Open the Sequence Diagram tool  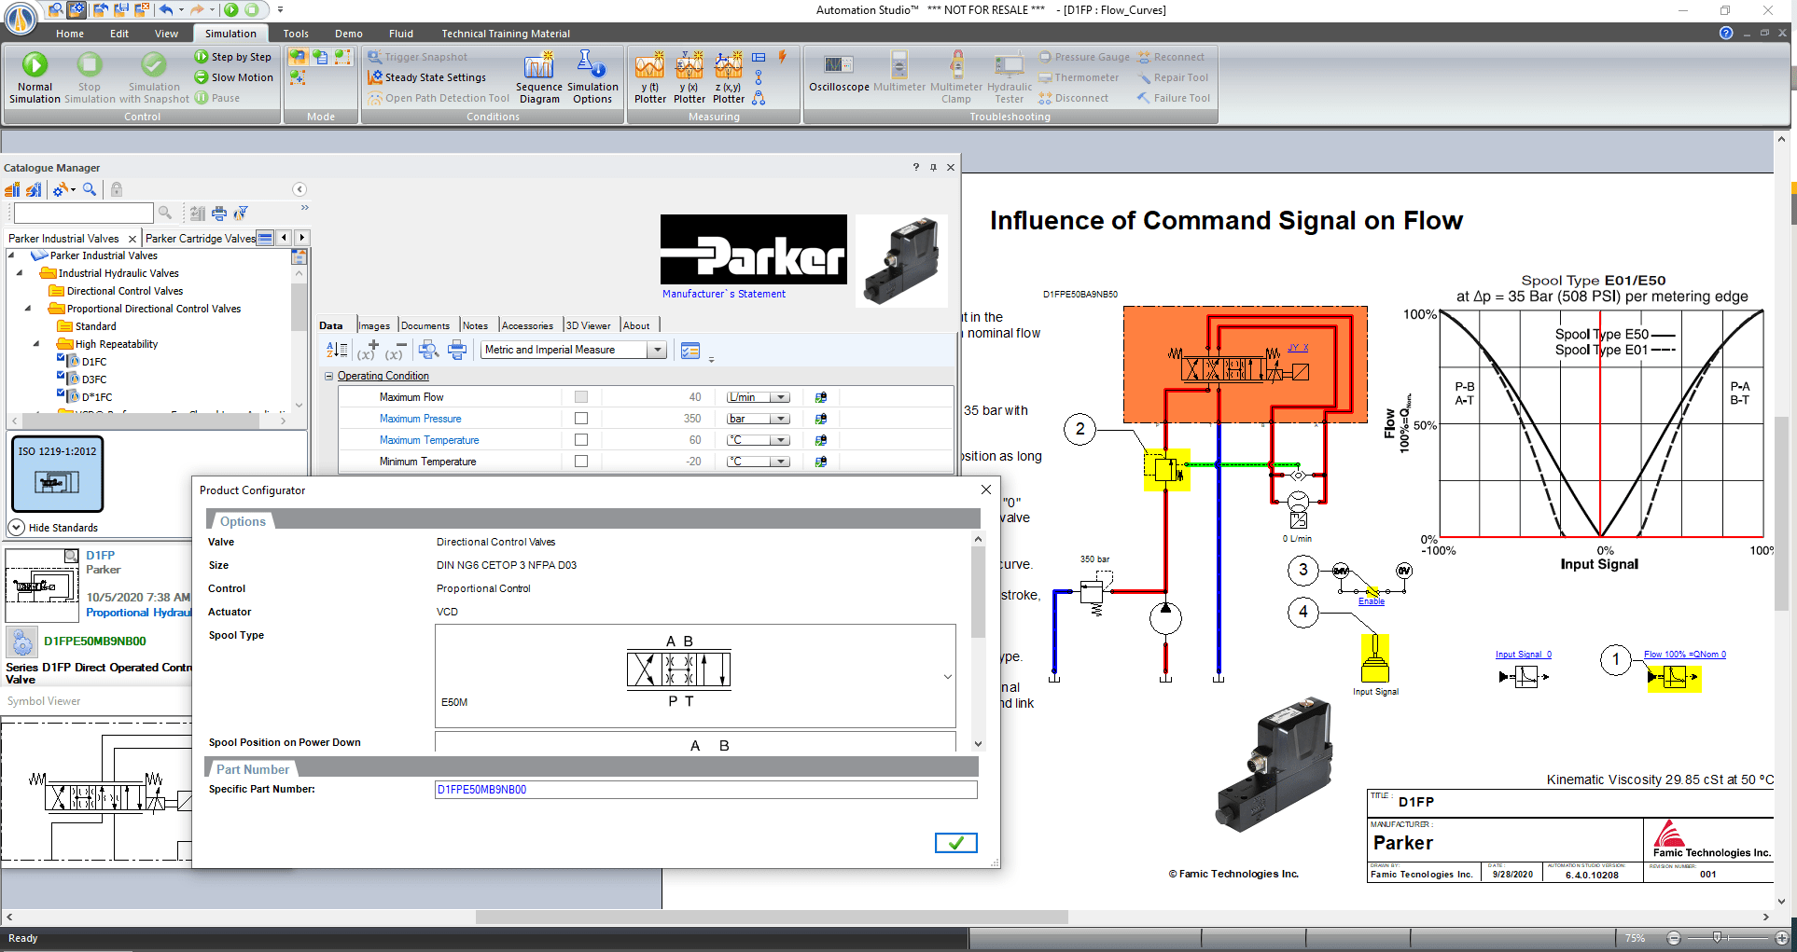539,75
